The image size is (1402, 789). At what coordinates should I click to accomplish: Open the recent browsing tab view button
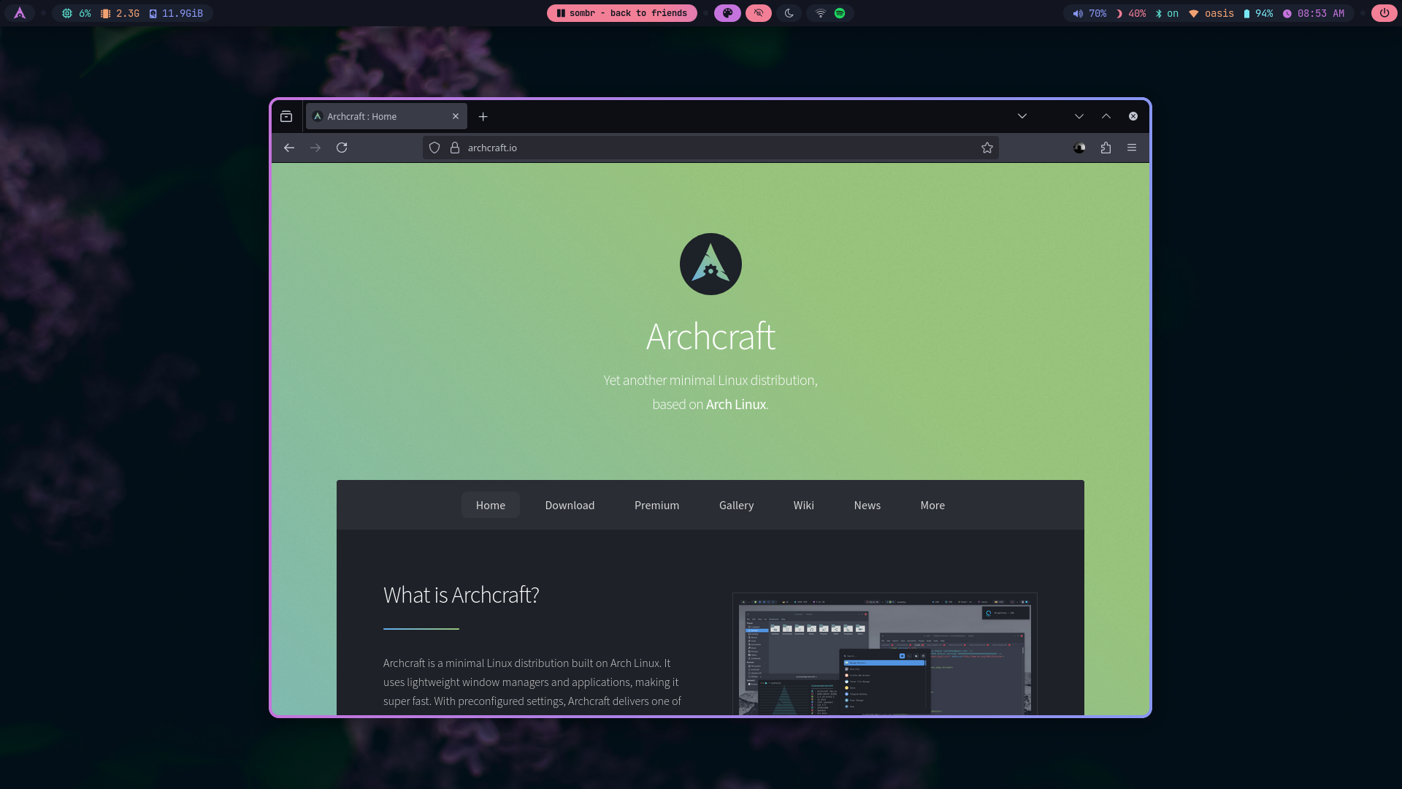286,116
